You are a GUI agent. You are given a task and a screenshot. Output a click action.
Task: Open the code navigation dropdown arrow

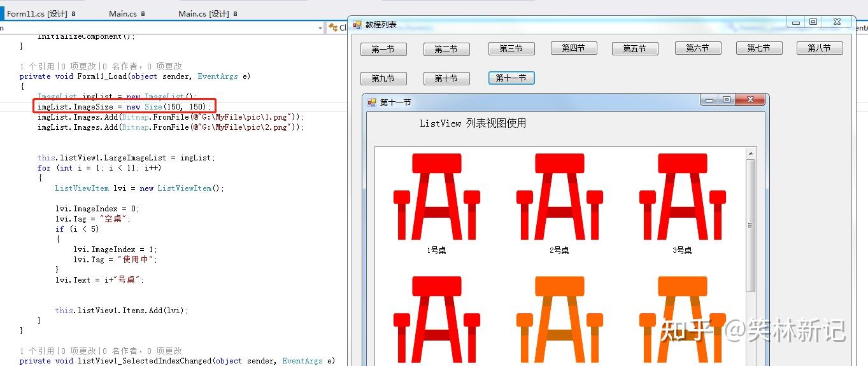pyautogui.click(x=320, y=28)
